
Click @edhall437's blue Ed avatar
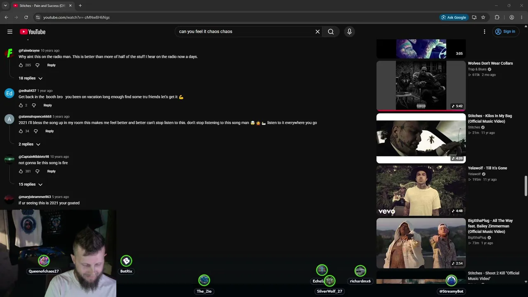9,93
